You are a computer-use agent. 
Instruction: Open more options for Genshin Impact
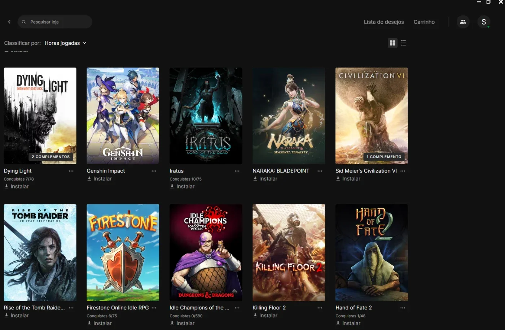pos(154,171)
